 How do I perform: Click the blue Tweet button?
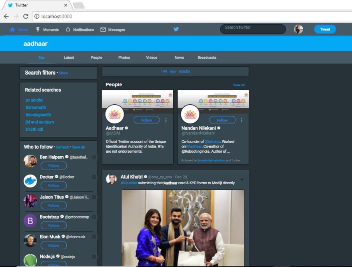(325, 30)
